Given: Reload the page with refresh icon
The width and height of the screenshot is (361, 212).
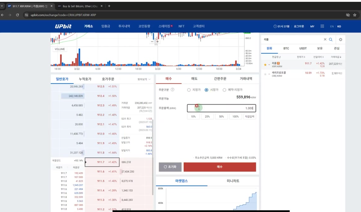Looking at the screenshot, I should click(18, 15).
